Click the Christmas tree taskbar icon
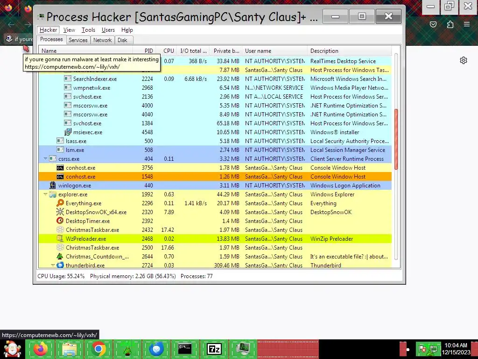478x359 pixels. click(x=127, y=349)
